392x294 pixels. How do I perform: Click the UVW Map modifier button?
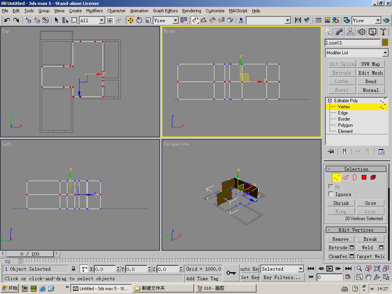pyautogui.click(x=371, y=64)
